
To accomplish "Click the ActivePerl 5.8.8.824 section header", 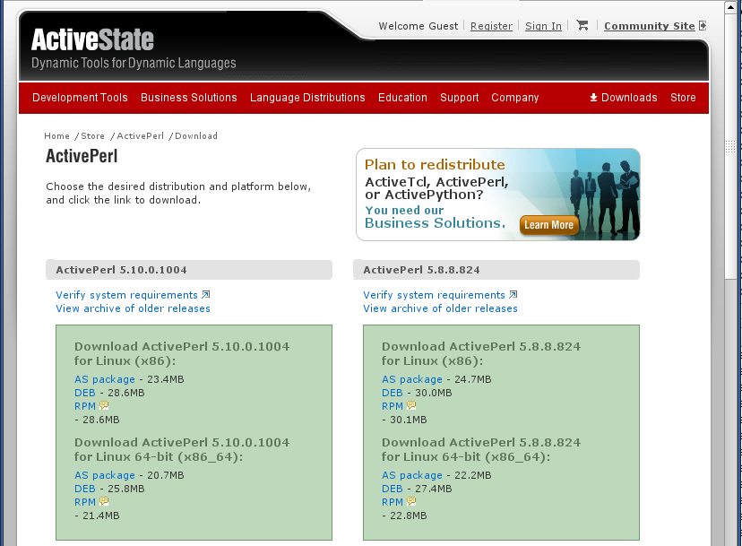I will click(x=496, y=270).
